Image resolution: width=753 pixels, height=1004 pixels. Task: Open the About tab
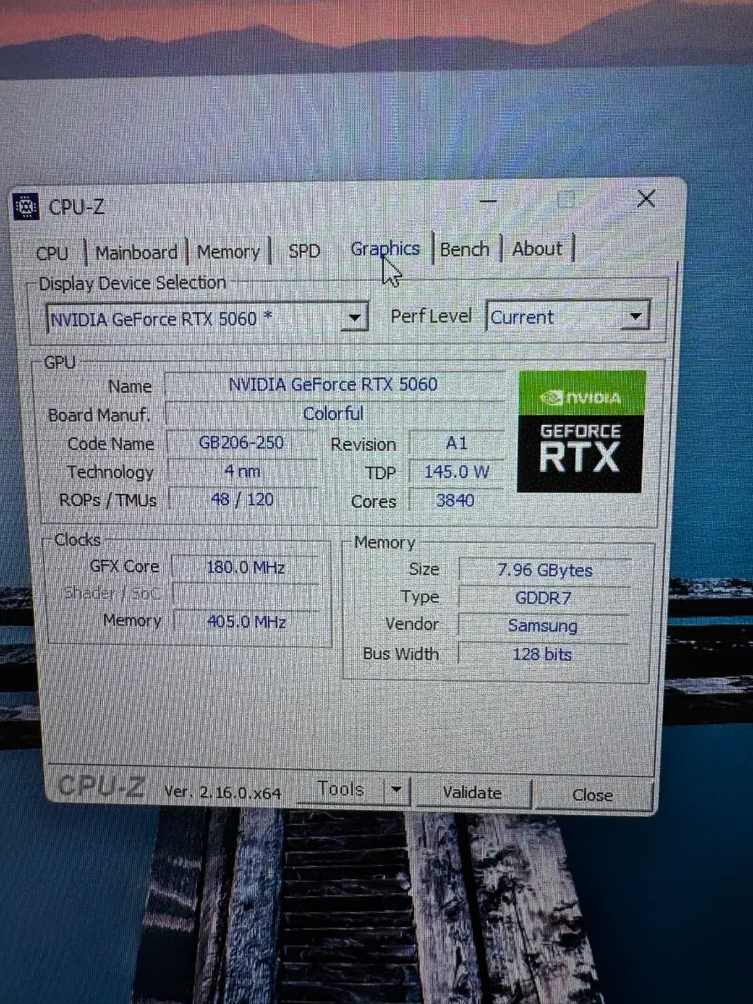click(537, 248)
